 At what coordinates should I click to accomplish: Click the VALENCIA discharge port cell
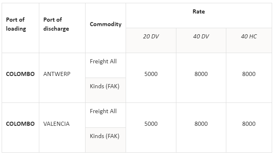coord(62,128)
